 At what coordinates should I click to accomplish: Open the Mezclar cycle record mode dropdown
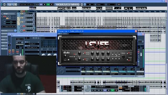67,89
